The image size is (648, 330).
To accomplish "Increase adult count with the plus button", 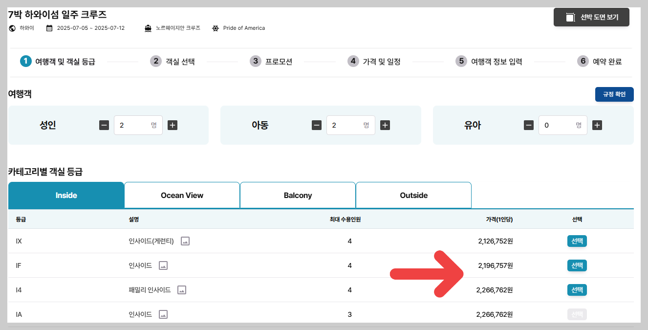I will tap(172, 125).
